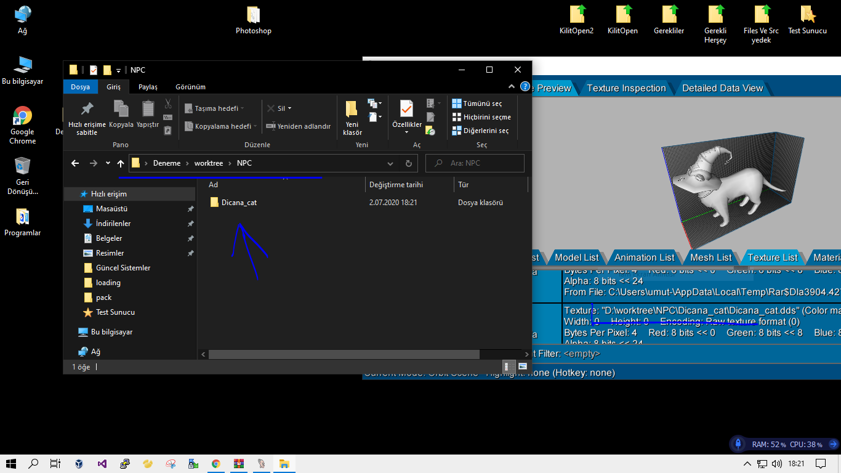The width and height of the screenshot is (841, 473).
Task: Click the edit file icon in Aç group
Action: coord(430,117)
